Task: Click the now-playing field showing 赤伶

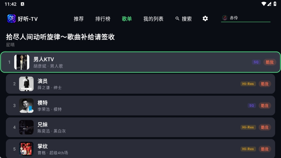Action: (x=246, y=18)
